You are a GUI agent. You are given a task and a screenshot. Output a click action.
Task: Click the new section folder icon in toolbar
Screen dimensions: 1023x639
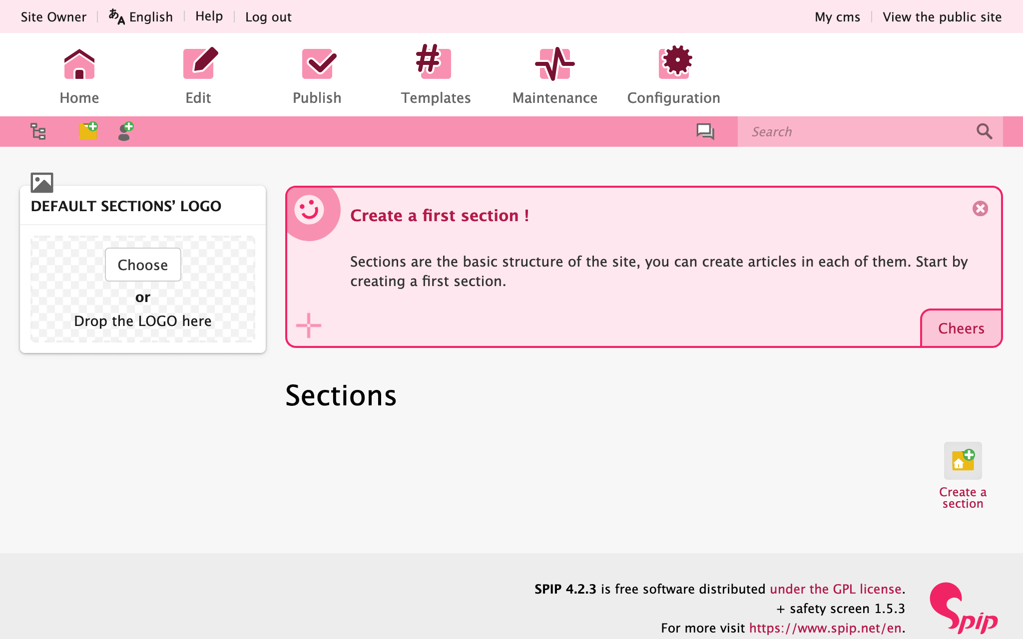[x=88, y=131]
